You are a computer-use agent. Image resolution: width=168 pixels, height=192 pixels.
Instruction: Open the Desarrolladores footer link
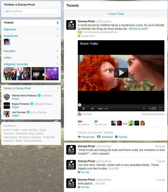click(33, 141)
